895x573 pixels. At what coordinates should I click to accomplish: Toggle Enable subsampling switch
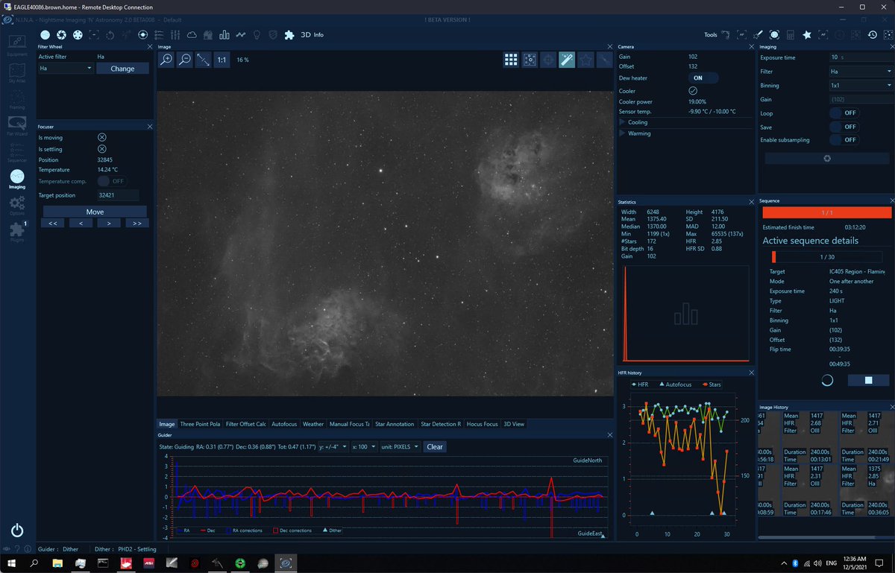(844, 140)
